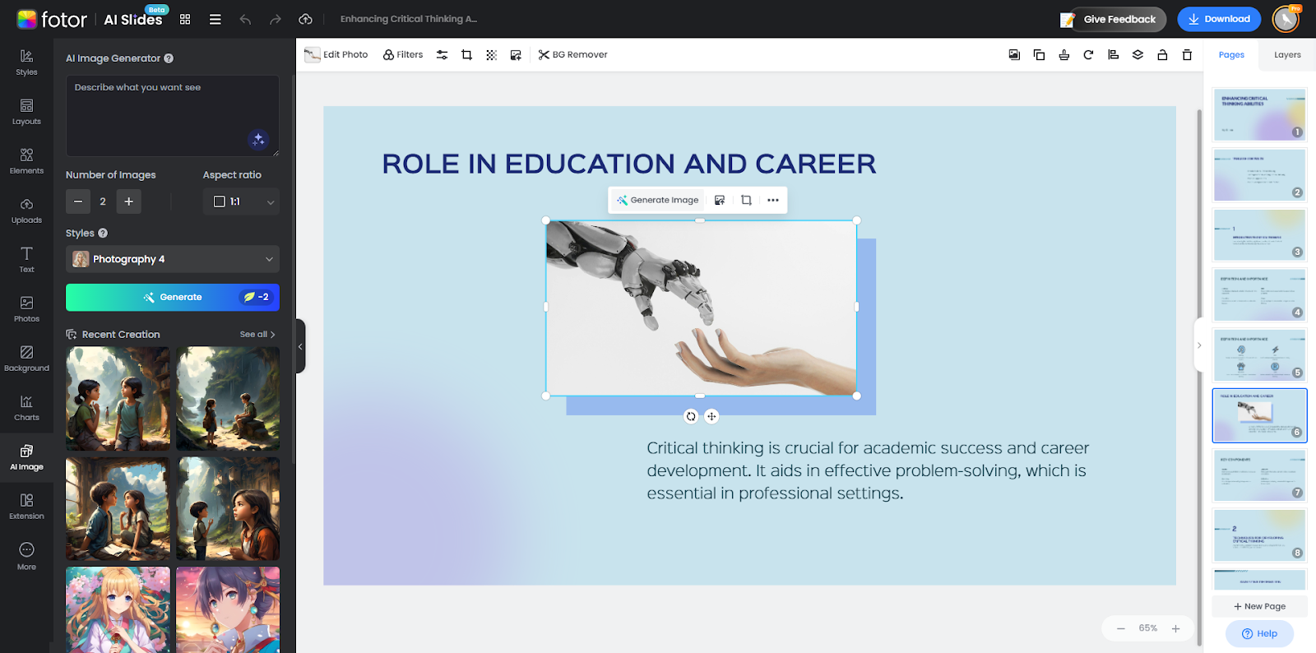Zoom out with the minus button
The width and height of the screenshot is (1316, 653).
(x=1120, y=629)
